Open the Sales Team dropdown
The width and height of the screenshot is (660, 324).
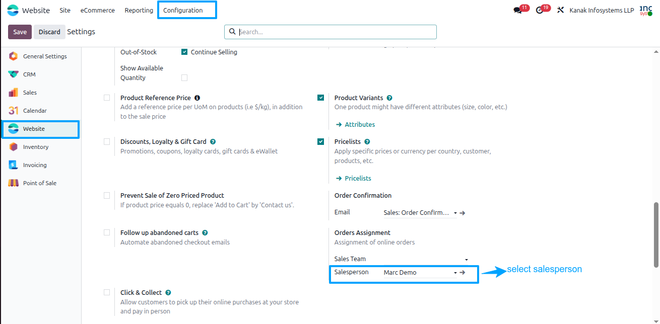426,259
